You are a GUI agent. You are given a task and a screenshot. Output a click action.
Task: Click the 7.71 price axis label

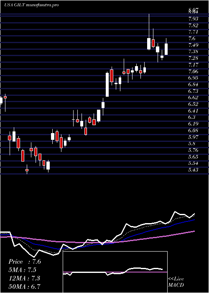click(x=193, y=32)
